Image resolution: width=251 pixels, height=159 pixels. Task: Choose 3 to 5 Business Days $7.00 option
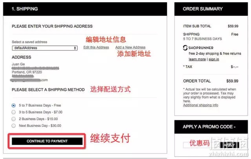pos(14,112)
